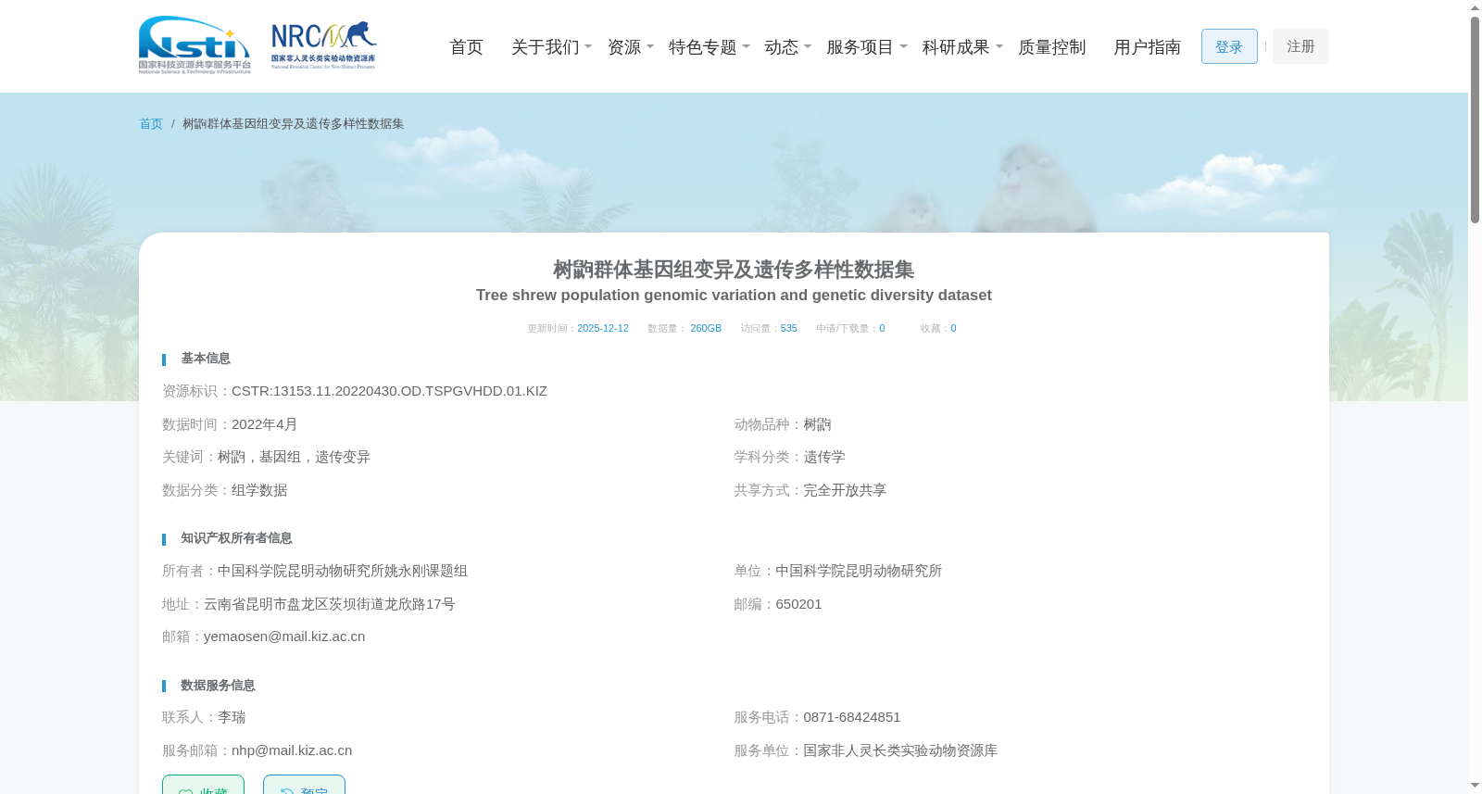1482x794 pixels.
Task: Click the English title Tree shrew population genomic
Action: point(734,296)
